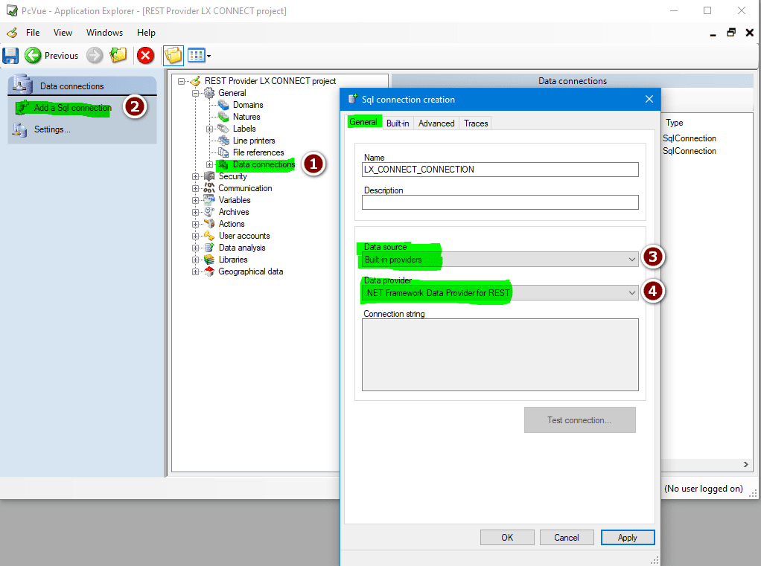Click the Cancel button

coord(567,538)
